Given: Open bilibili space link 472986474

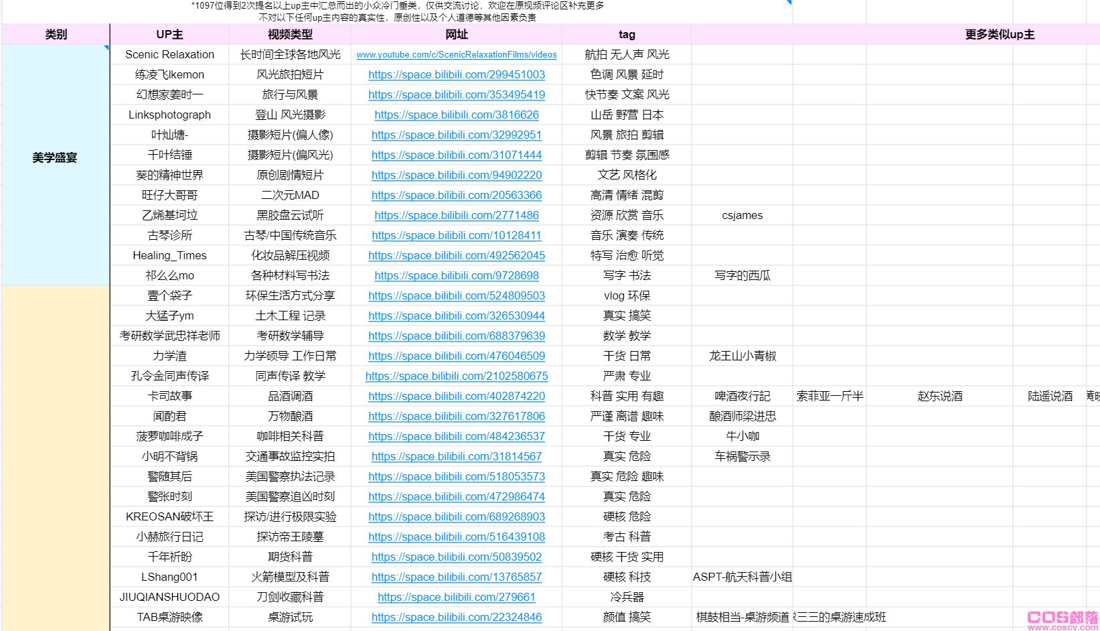Looking at the screenshot, I should [457, 497].
